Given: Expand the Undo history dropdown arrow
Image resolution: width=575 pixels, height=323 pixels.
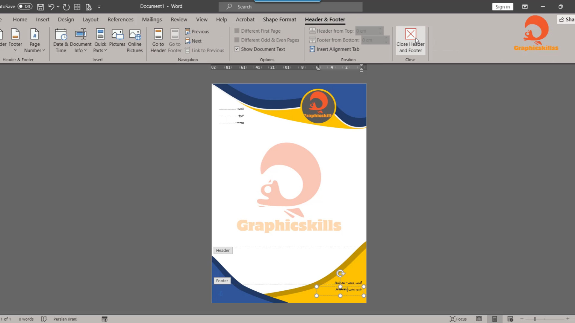Looking at the screenshot, I should pyautogui.click(x=58, y=7).
